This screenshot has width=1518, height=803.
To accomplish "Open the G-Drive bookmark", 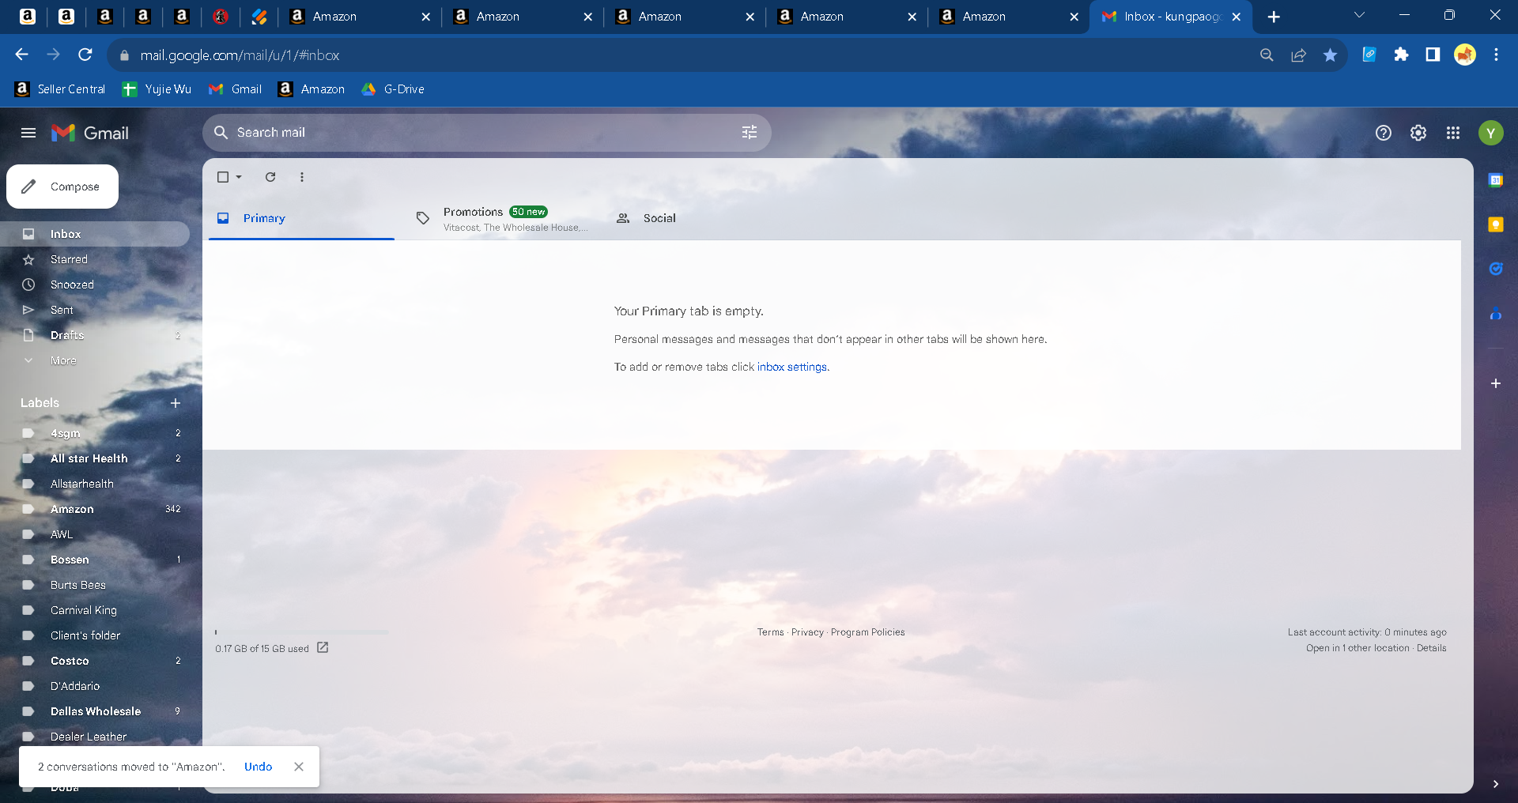I will (393, 89).
